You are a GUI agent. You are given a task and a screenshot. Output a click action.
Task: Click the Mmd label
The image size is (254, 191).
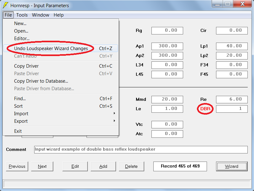coord(141,99)
